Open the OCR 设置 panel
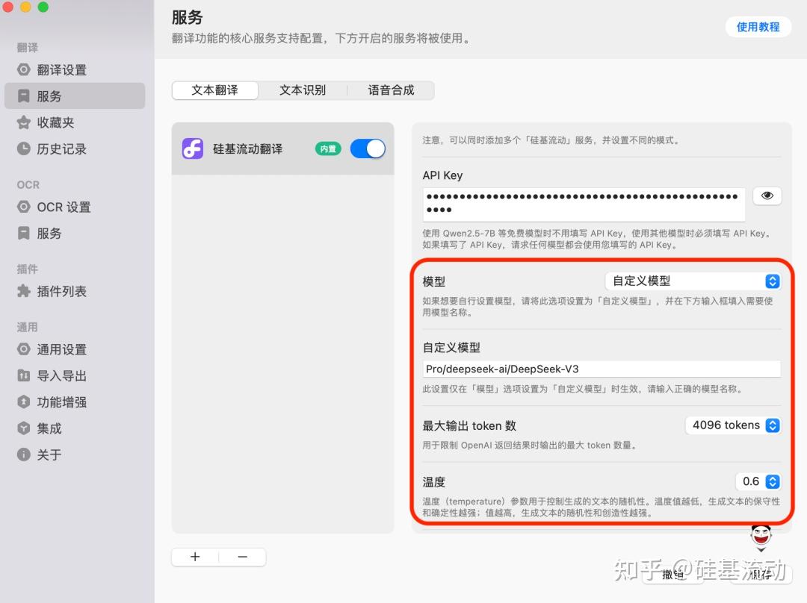 [x=63, y=207]
